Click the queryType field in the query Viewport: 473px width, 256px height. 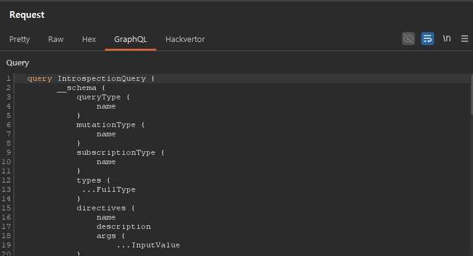[x=101, y=97]
